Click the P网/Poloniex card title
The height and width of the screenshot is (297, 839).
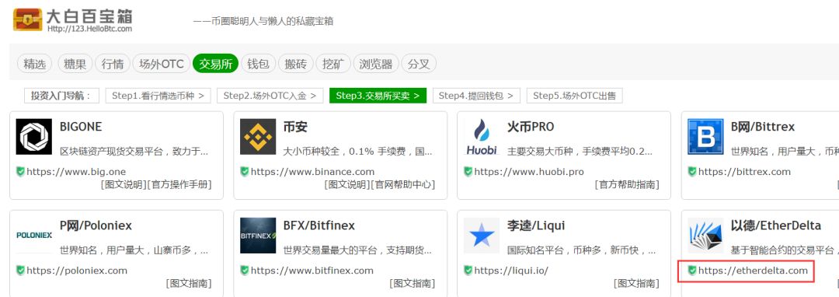96,225
